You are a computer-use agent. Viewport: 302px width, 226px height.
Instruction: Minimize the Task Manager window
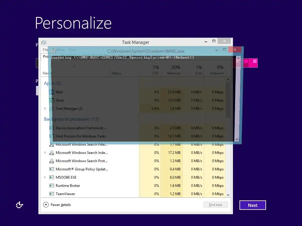206,41
